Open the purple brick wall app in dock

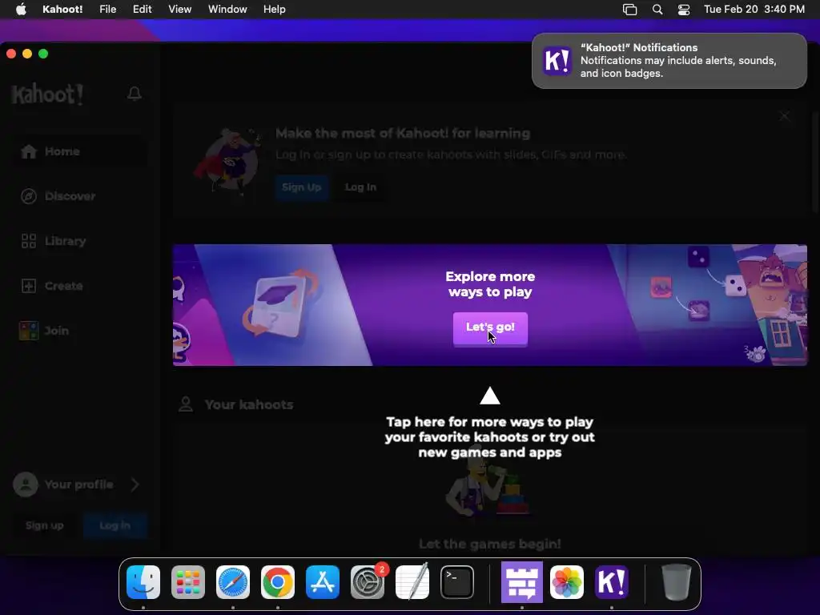point(522,582)
